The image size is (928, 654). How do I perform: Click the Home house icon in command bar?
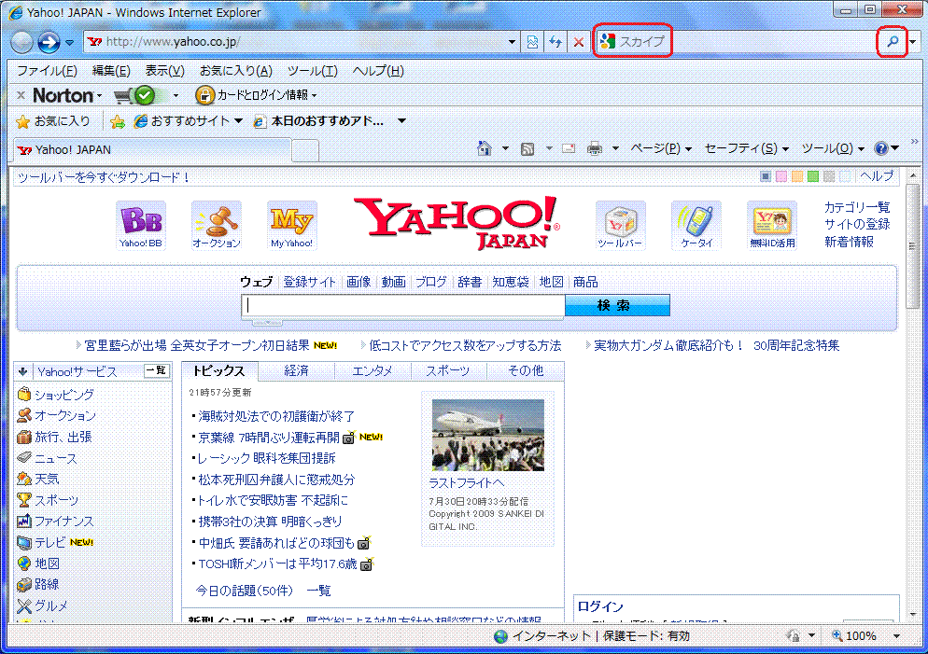[485, 148]
